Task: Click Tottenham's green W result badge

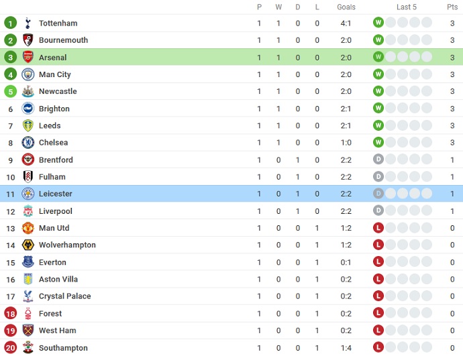Action: (x=378, y=23)
